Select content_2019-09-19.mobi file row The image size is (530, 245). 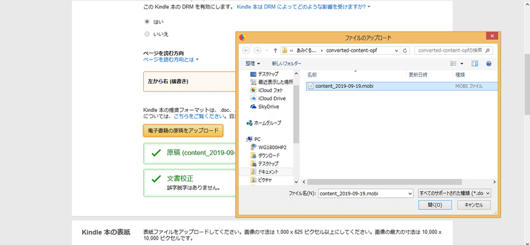pyautogui.click(x=401, y=86)
